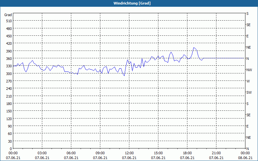Click the 150 degree axis label
The width and height of the screenshot is (258, 161).
point(9,111)
